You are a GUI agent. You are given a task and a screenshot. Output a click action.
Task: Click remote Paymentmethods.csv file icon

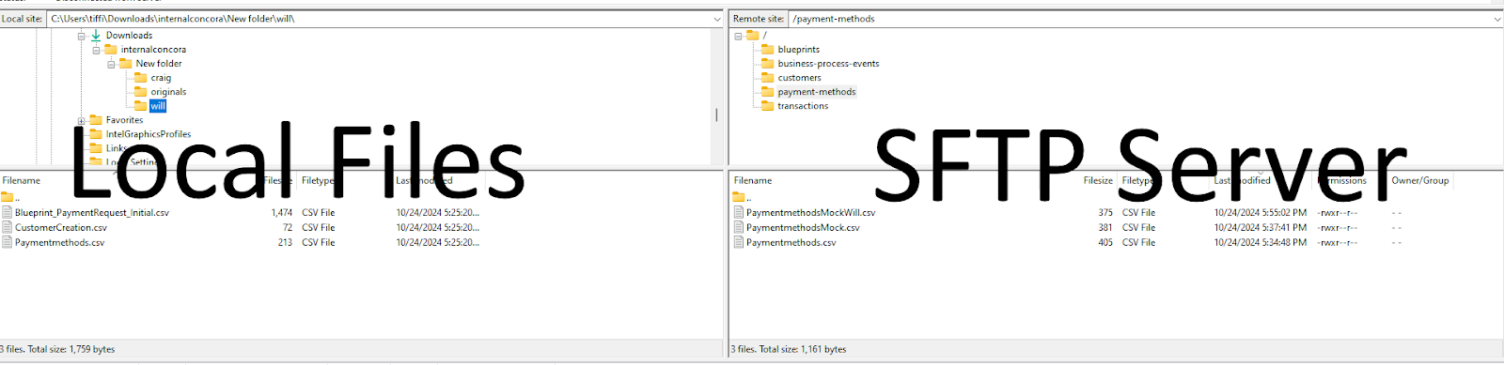pyautogui.click(x=738, y=242)
